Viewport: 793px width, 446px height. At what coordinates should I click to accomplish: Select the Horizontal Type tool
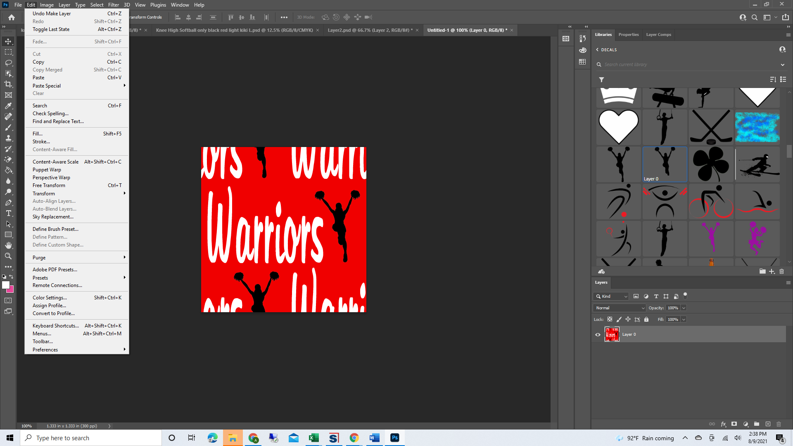click(8, 213)
